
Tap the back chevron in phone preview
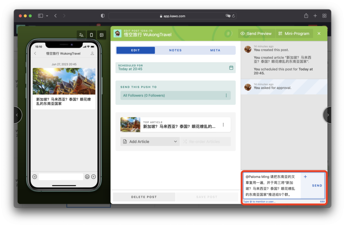pos(35,54)
